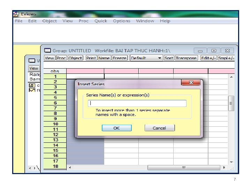Click the View button in Group toolbar

point(50,58)
